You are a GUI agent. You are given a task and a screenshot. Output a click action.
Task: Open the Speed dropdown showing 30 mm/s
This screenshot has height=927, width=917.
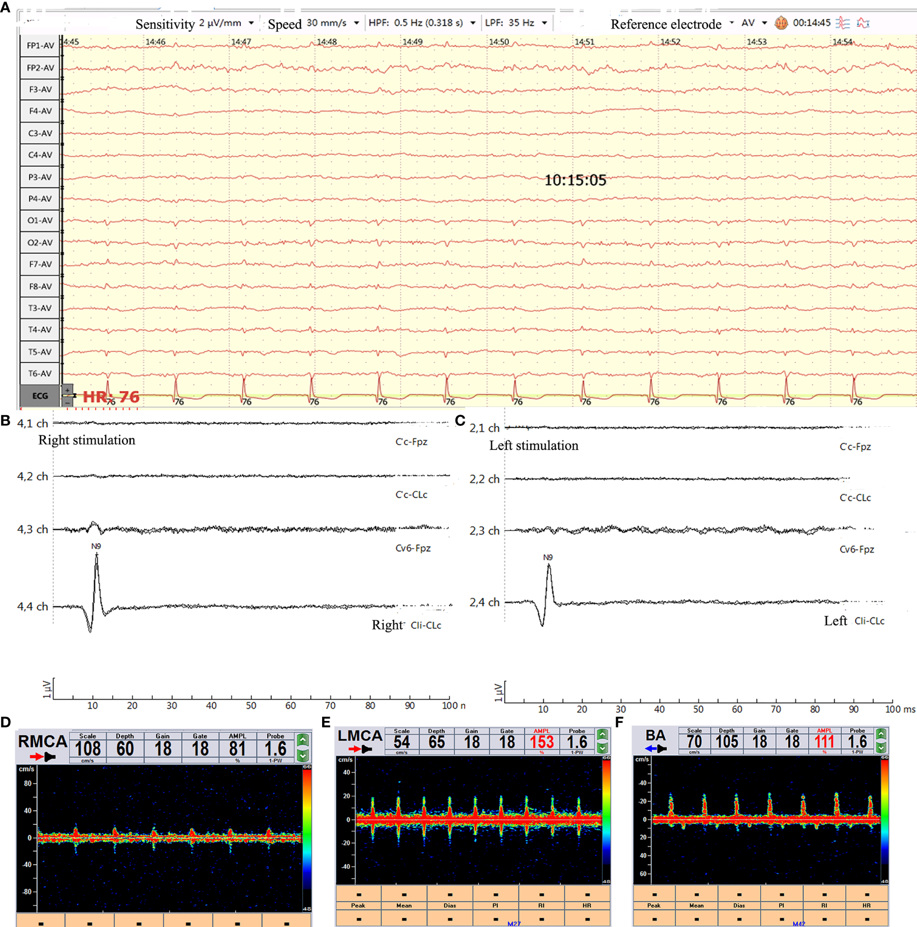tap(356, 23)
